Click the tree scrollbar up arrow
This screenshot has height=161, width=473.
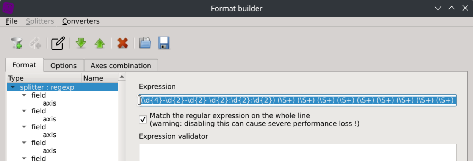pyautogui.click(x=122, y=77)
